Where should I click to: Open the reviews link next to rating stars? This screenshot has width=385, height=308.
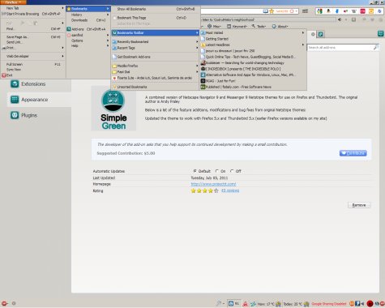(x=230, y=190)
